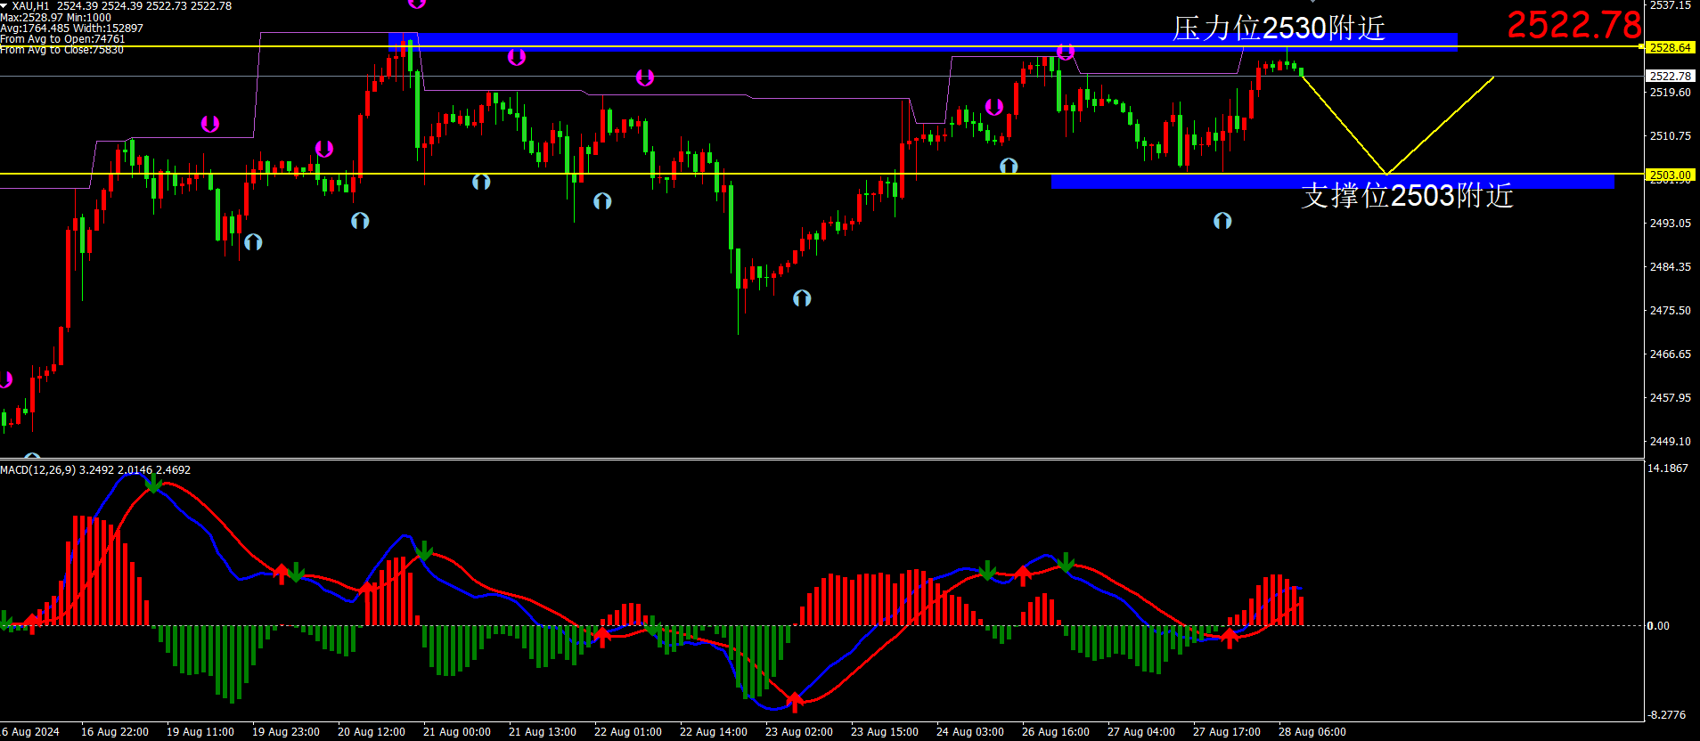1700x741 pixels.
Task: Click the 22 Aug 01:00 time label
Action: pos(628,731)
